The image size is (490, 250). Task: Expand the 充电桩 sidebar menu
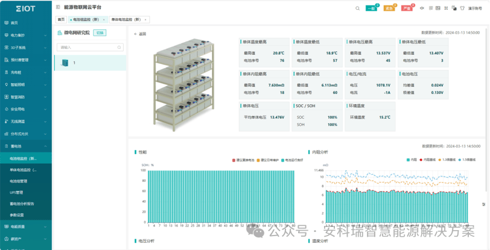click(26, 72)
